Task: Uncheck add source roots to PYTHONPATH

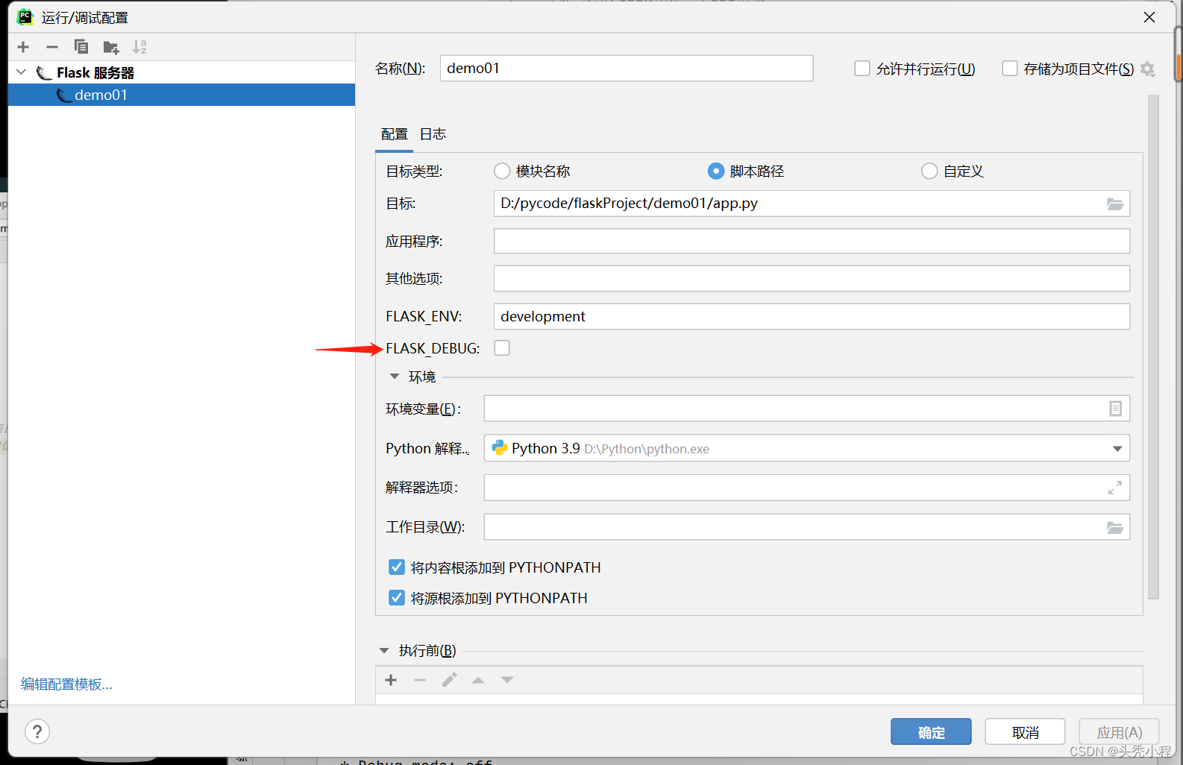Action: coord(397,598)
